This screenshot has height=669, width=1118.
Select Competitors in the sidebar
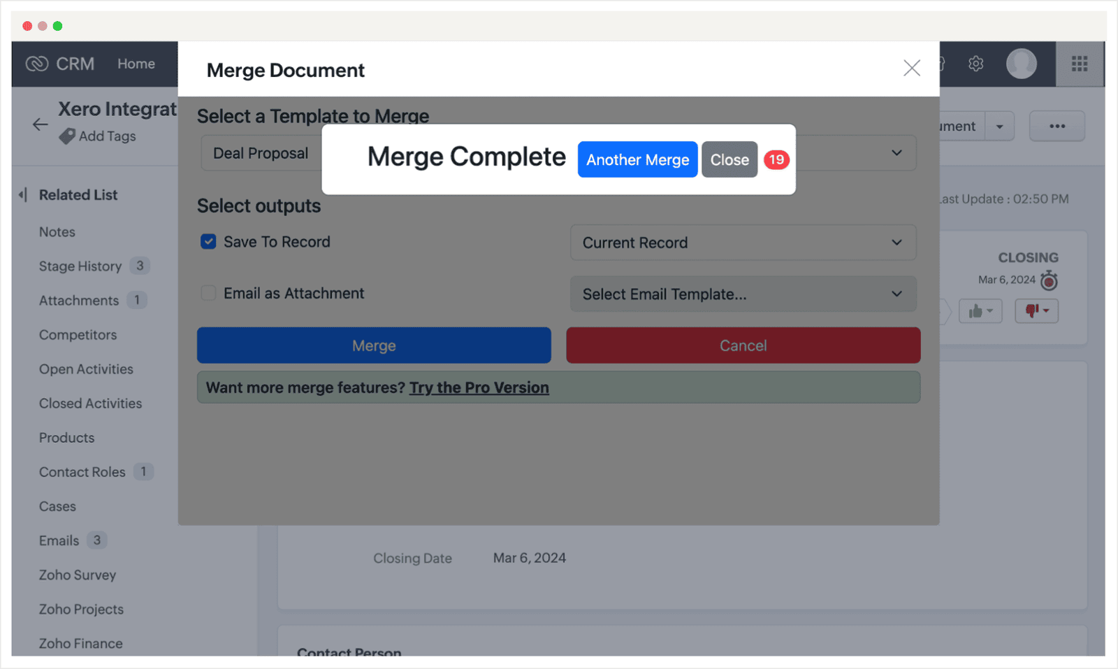[78, 335]
